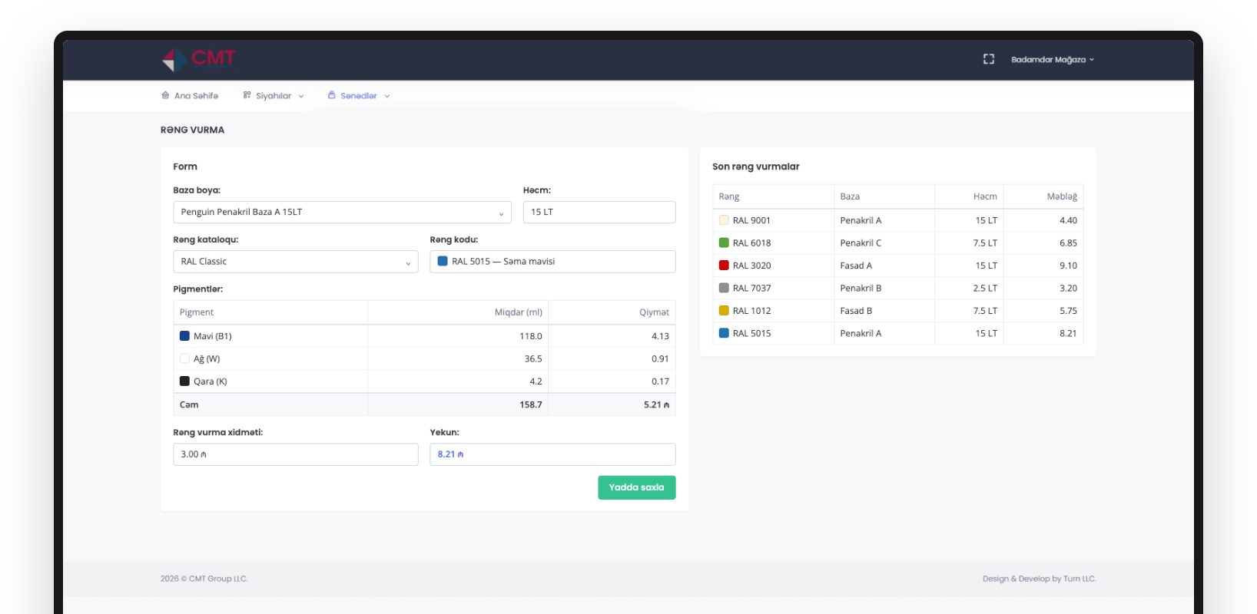Open the Siyahılar menu
Viewport: 1257px width, 614px height.
coord(274,96)
